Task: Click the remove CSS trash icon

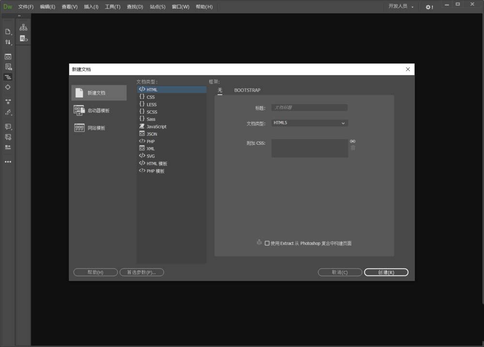Action: coord(353,148)
